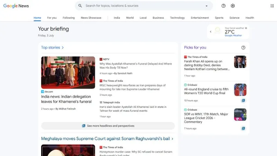Screen dimensions: 277x156
Task: Open Meghalaya moves Supreme Court headline
Action: tap(106, 139)
